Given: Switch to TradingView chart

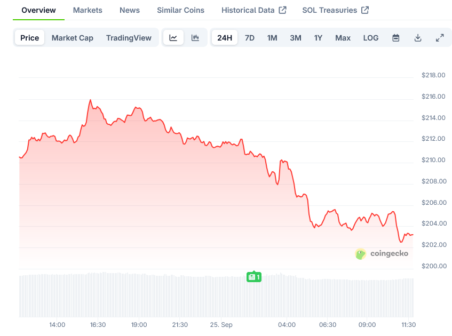Looking at the screenshot, I should click(129, 38).
